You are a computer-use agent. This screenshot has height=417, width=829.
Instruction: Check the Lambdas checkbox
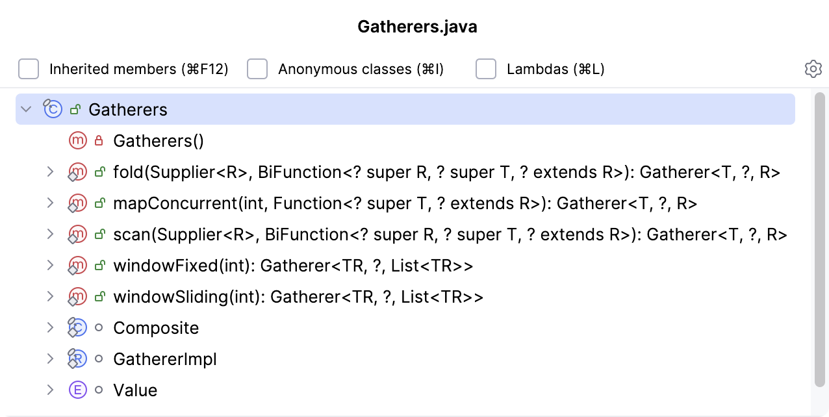tap(486, 69)
